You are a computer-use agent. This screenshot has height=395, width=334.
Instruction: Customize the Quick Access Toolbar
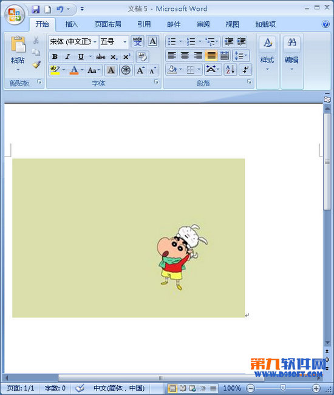tap(82, 9)
